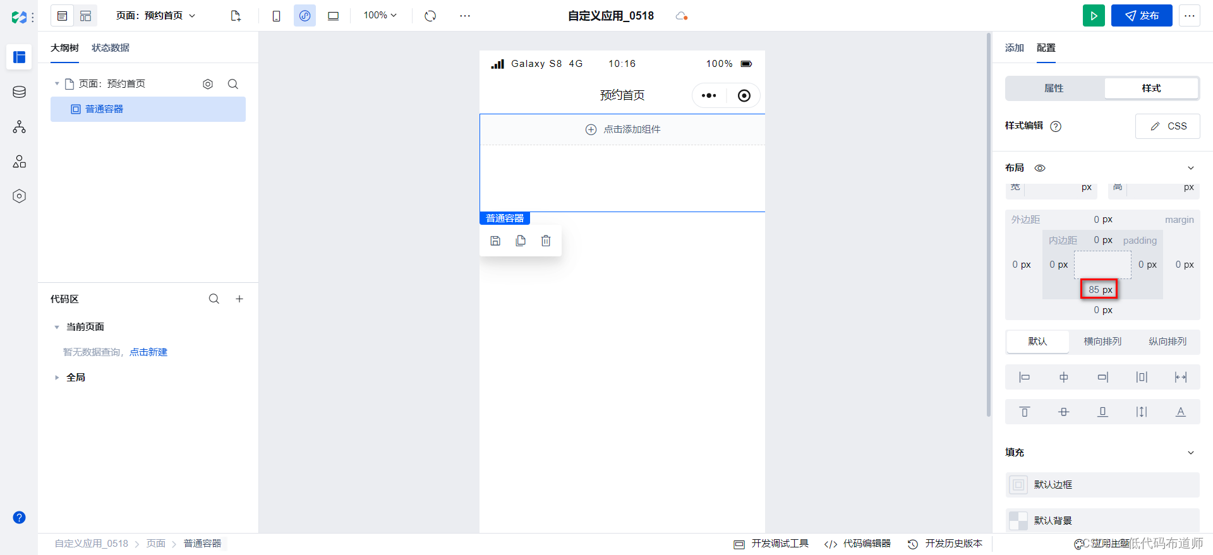1213x555 pixels.
Task: Switch to the 状态数据 tab
Action: 111,48
